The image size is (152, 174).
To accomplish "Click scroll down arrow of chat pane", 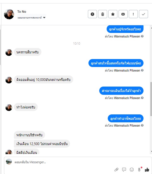I will tap(151, 152).
